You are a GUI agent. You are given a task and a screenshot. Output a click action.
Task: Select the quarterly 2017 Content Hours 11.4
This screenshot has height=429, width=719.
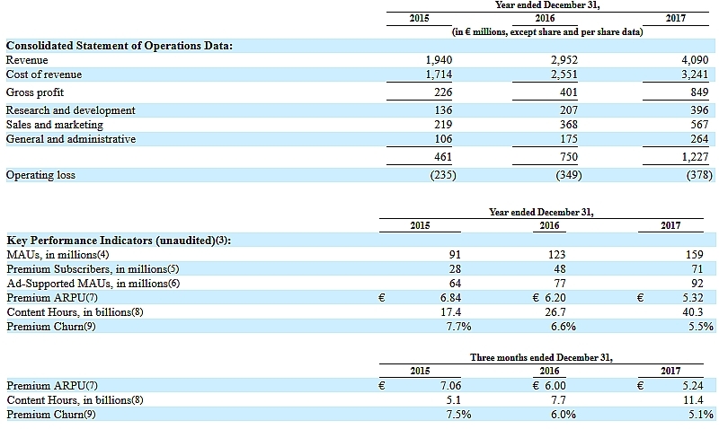click(693, 400)
